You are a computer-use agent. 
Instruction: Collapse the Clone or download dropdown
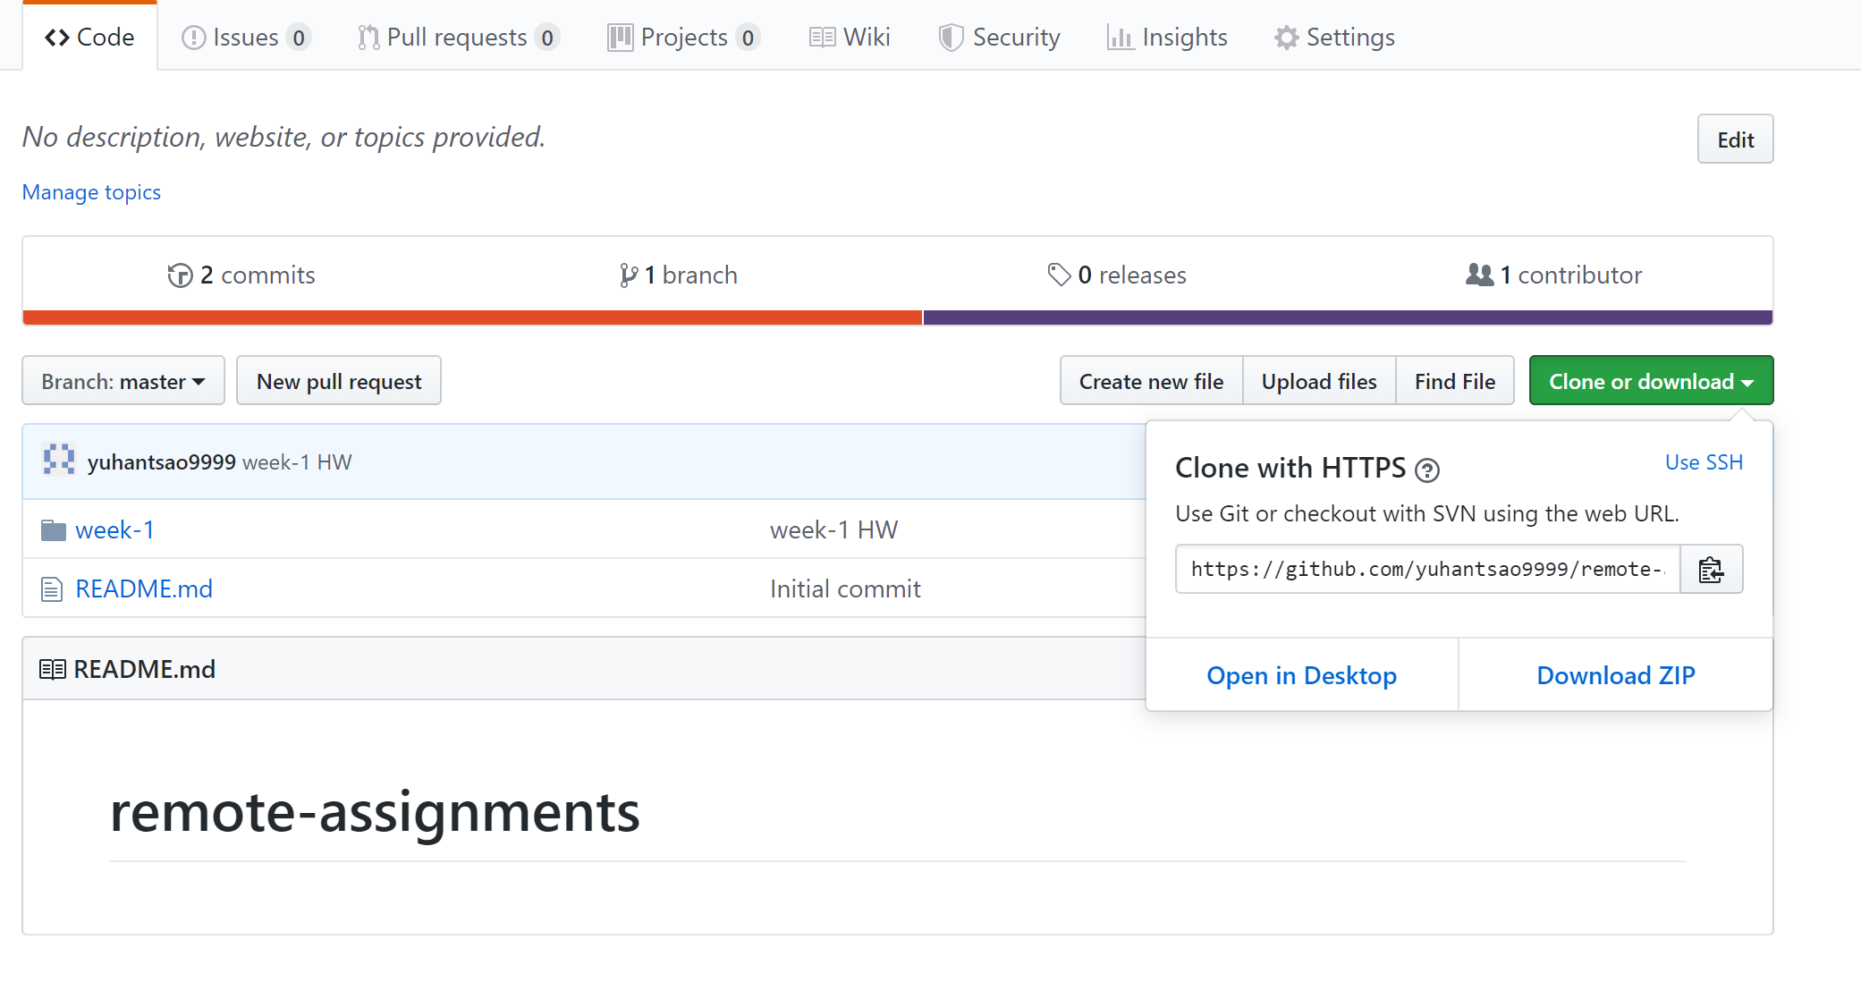[1651, 381]
